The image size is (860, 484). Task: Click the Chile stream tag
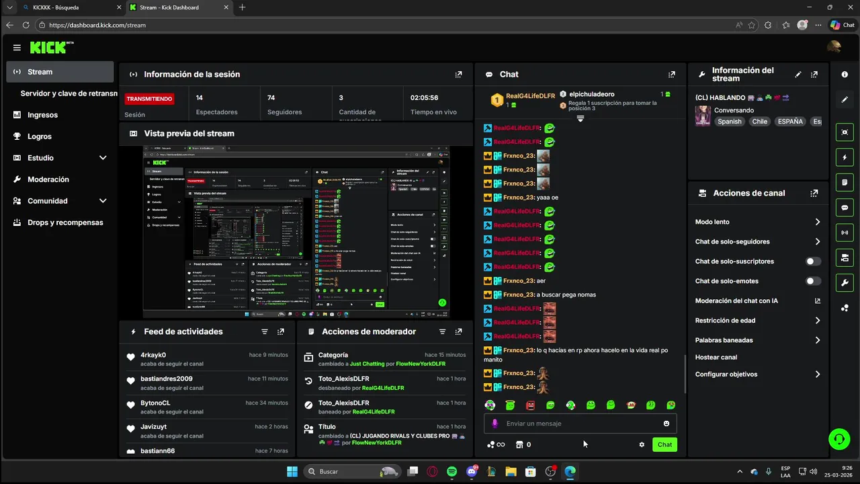click(x=760, y=122)
